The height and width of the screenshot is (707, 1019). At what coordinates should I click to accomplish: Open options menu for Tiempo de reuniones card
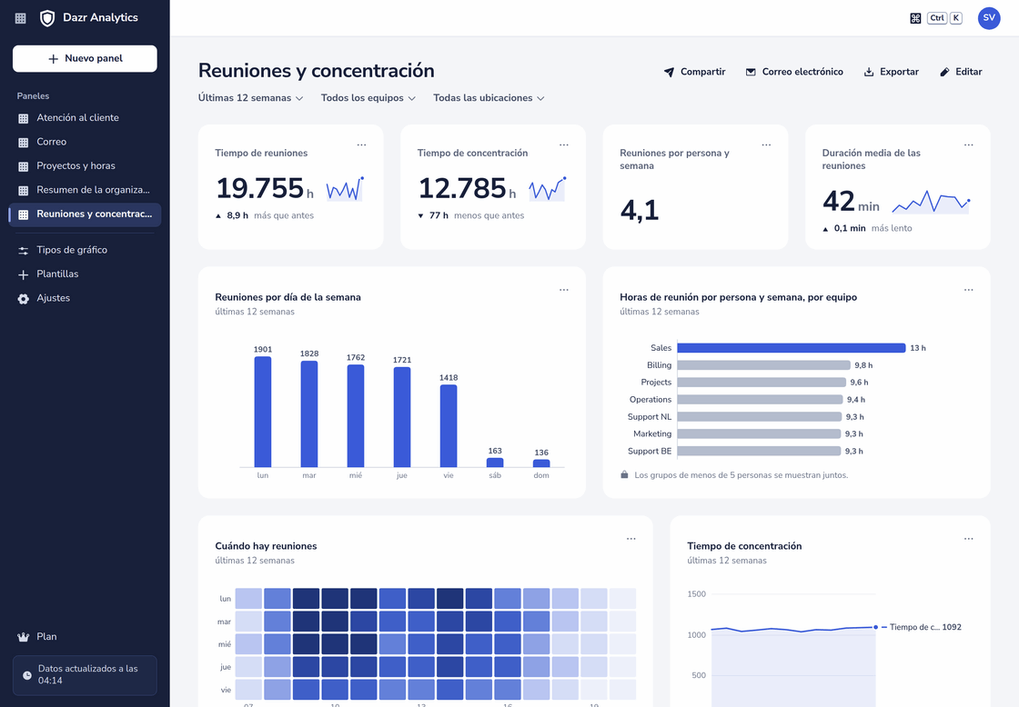point(361,144)
